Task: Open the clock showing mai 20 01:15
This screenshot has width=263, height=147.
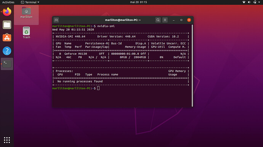Action: click(138, 2)
